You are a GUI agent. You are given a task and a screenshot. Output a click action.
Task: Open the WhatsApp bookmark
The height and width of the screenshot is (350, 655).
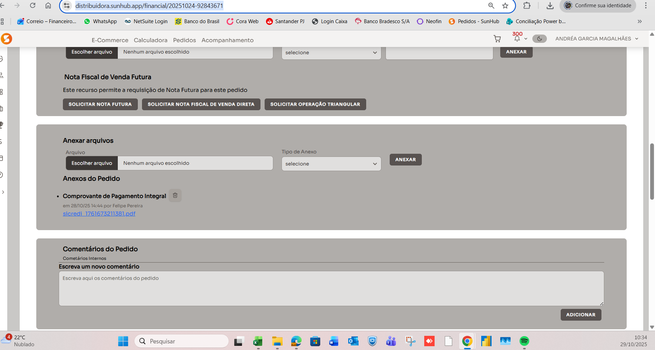tap(101, 21)
